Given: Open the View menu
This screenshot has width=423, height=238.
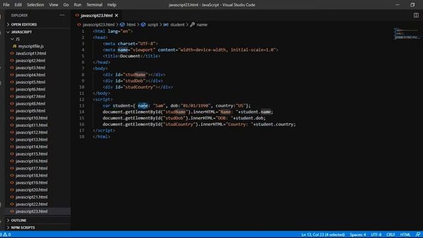Looking at the screenshot, I should tap(54, 5).
